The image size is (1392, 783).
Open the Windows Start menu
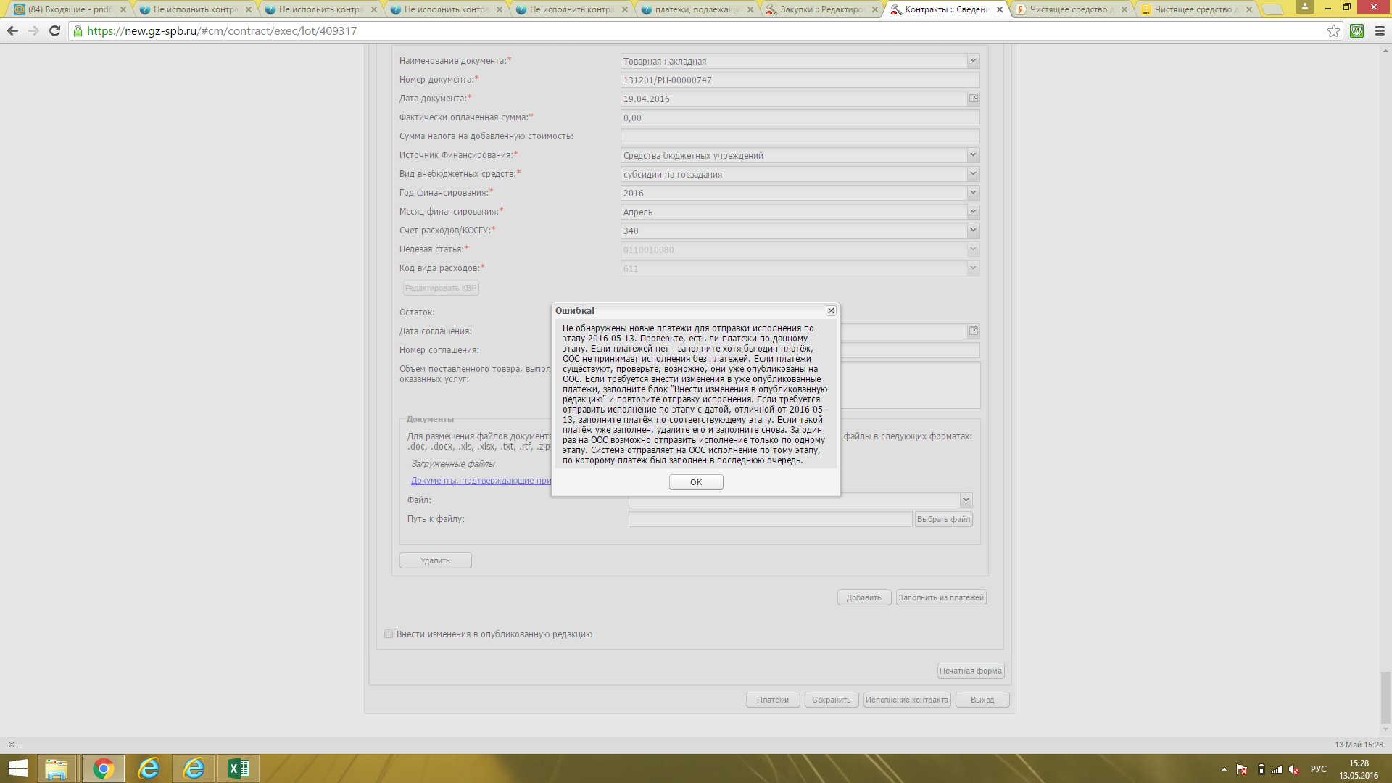click(x=17, y=768)
